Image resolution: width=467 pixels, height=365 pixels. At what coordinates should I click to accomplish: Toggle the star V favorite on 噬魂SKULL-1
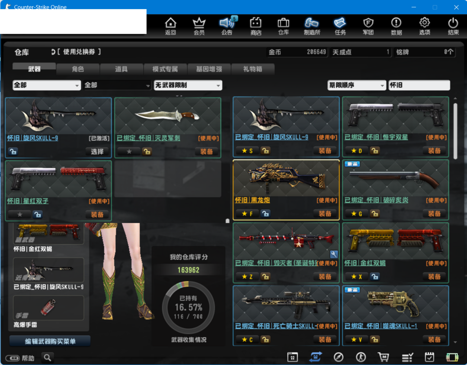(x=356, y=339)
